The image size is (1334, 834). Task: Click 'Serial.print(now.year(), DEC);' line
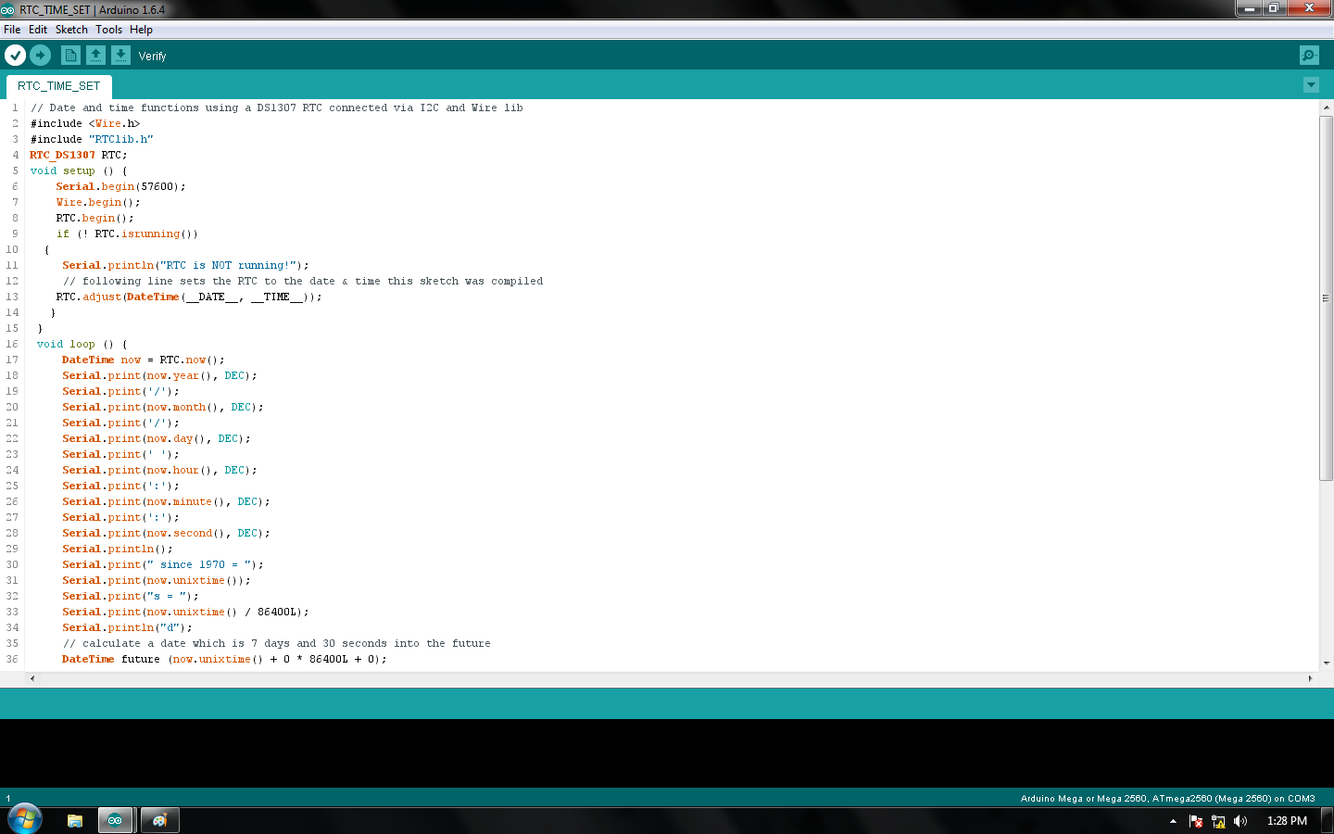click(x=159, y=375)
